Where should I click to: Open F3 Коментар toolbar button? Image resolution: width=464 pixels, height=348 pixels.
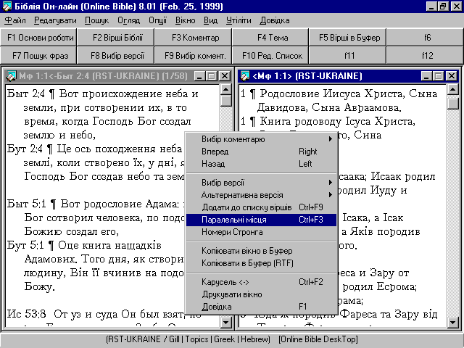[194, 37]
